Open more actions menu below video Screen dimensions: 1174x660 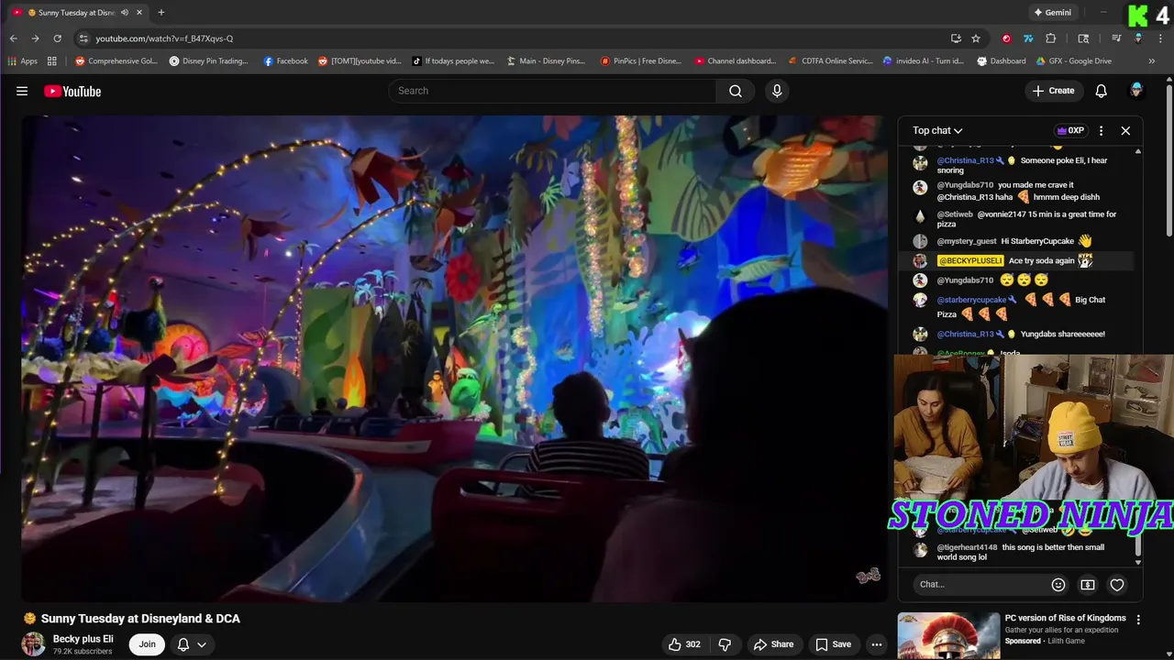click(x=877, y=644)
